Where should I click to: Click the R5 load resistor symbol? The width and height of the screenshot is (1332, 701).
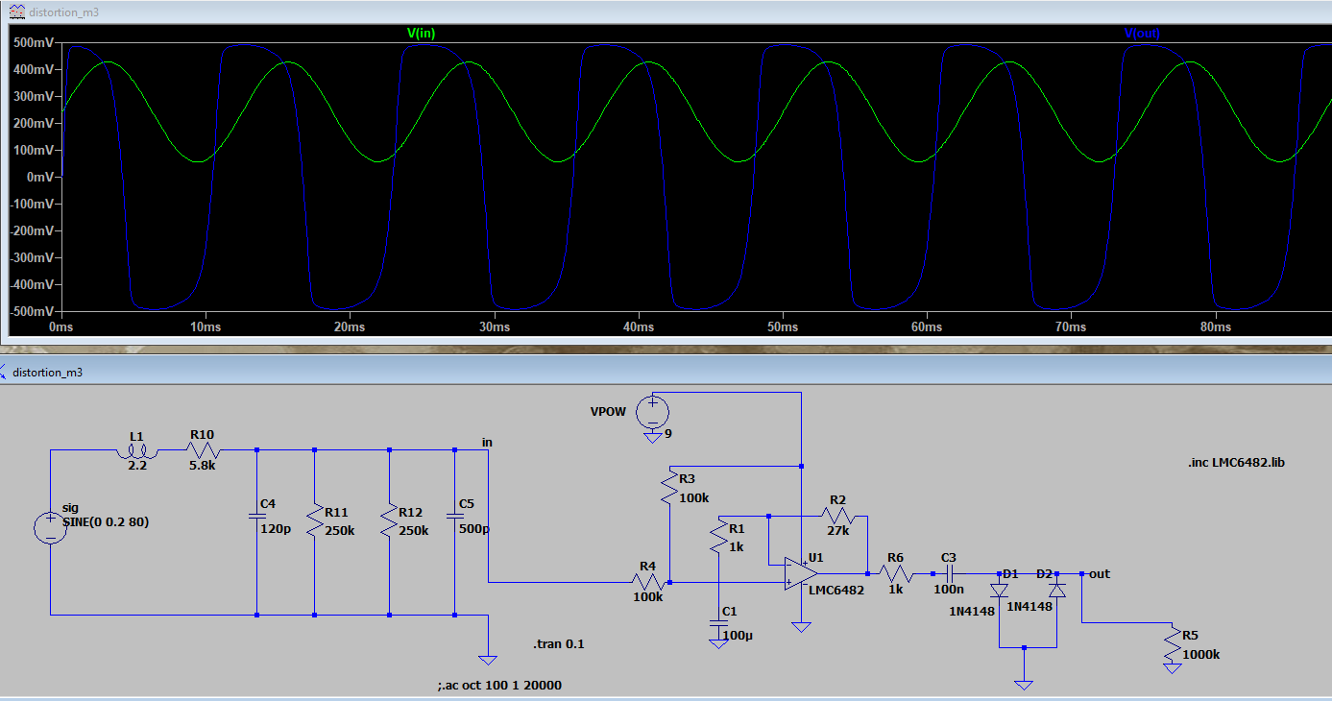point(1172,645)
